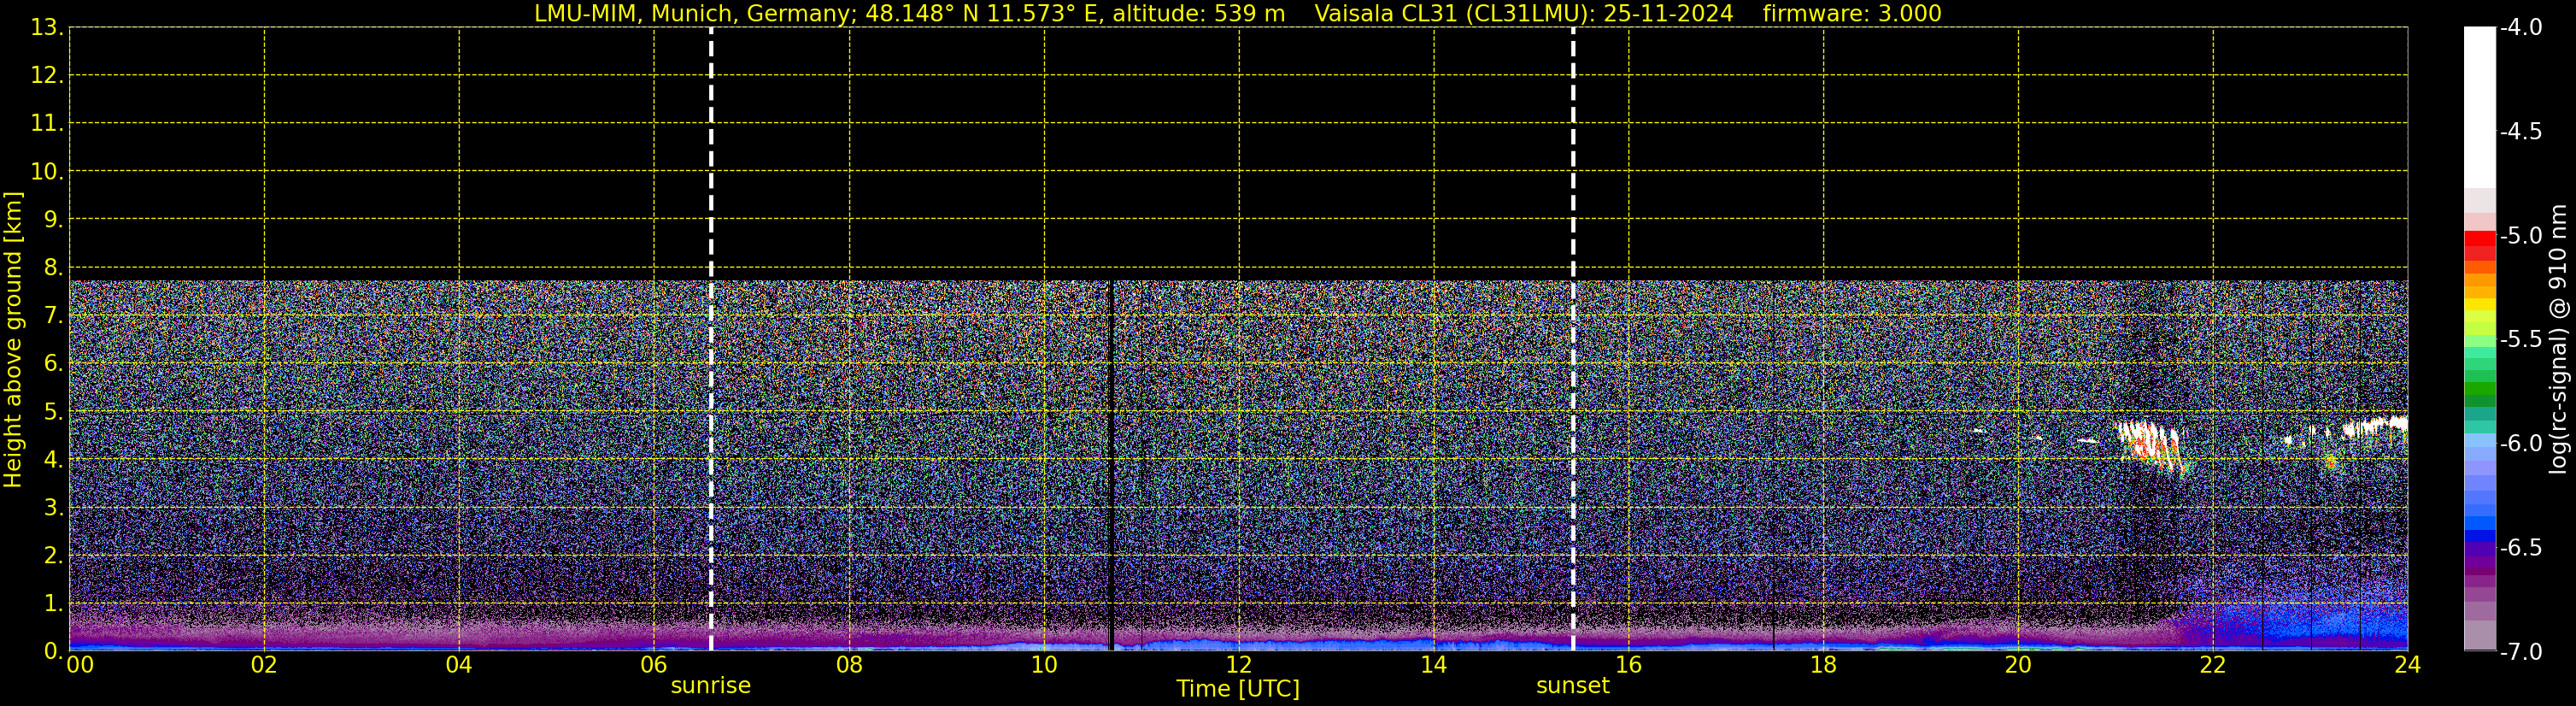Viewport: 2576px width, 706px height.
Task: Click the 'Time [UTC]' axis title
Action: 1238,688
